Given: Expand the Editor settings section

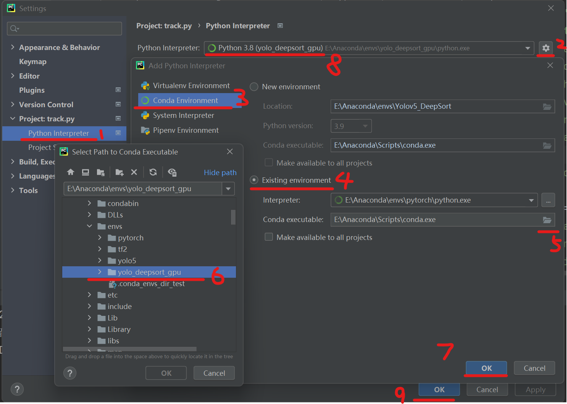Looking at the screenshot, I should 13,76.
